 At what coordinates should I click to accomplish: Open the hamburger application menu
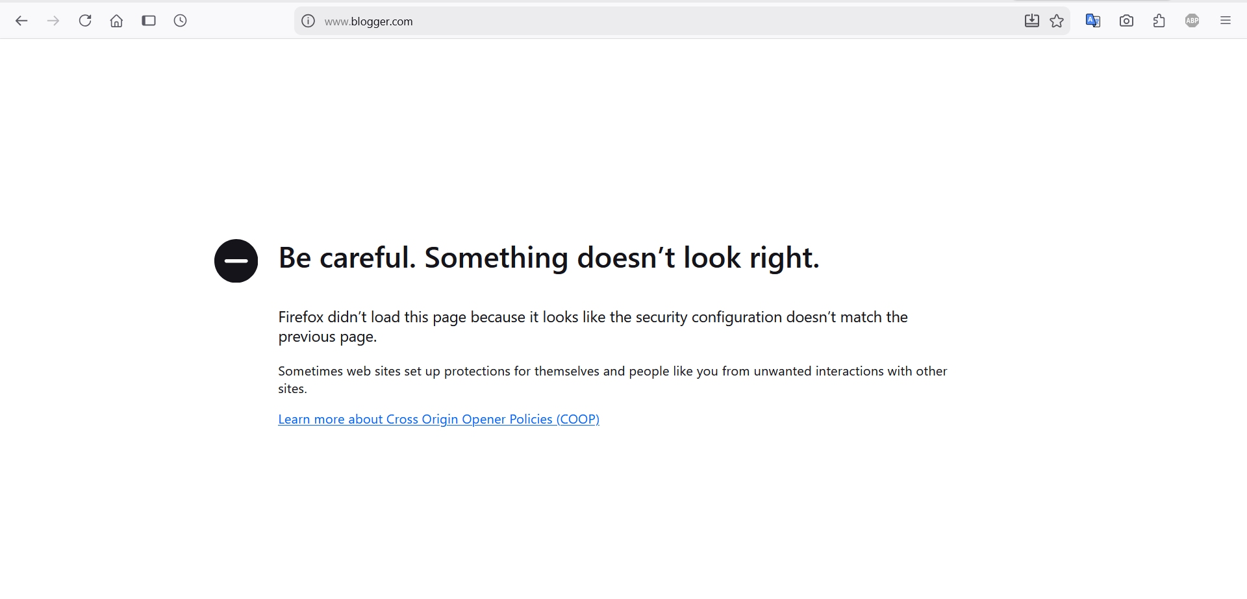(1226, 21)
